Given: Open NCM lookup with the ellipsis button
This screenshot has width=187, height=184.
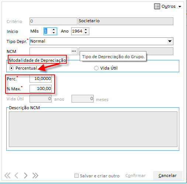Looking at the screenshot, I should pyautogui.click(x=74, y=51).
